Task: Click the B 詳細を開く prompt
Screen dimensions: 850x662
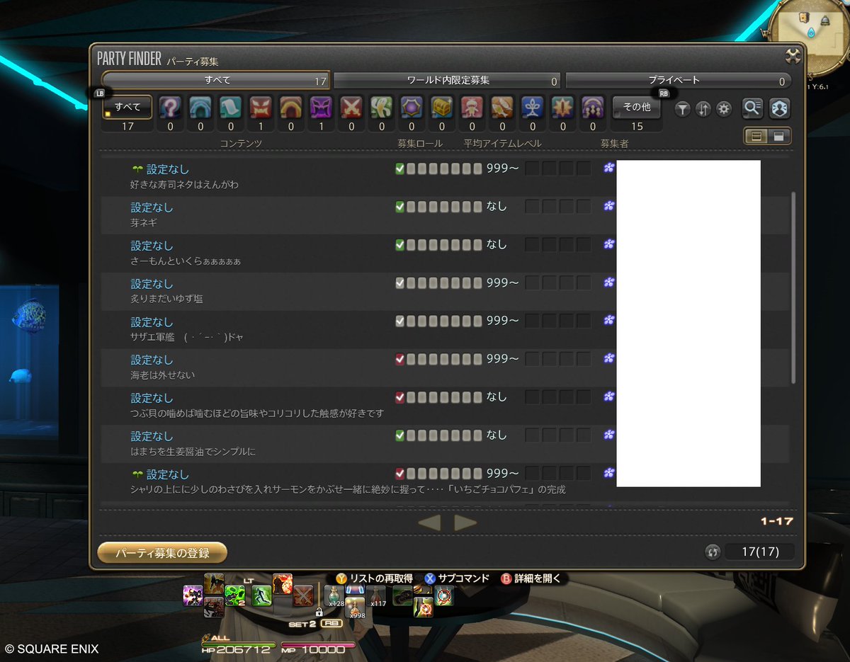Action: pos(531,578)
